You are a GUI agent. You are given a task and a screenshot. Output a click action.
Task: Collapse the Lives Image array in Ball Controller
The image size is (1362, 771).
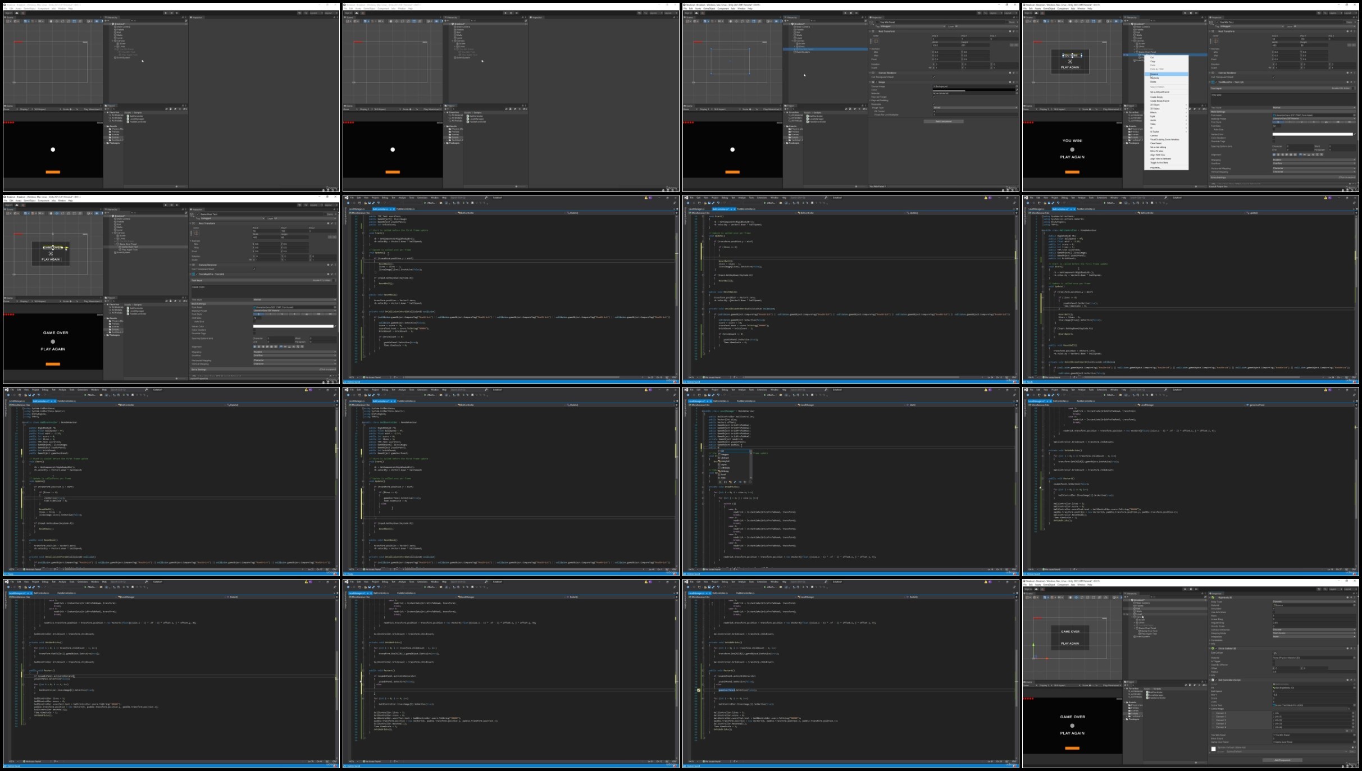point(1210,709)
